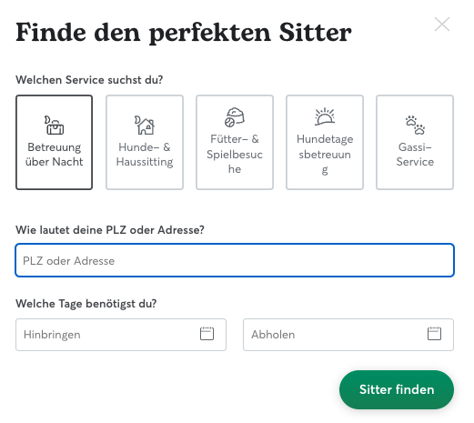This screenshot has width=474, height=423.
Task: Select Betreuung über Nacht service
Action: coord(55,142)
